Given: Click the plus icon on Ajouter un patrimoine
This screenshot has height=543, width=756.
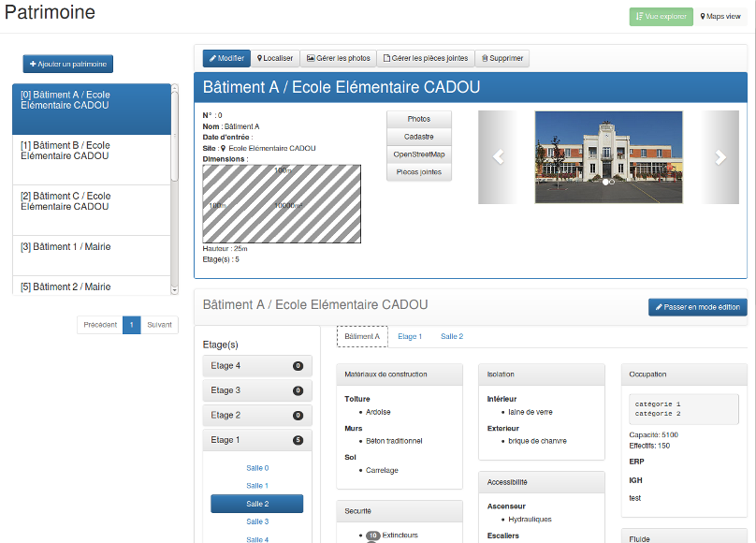Looking at the screenshot, I should (x=31, y=64).
